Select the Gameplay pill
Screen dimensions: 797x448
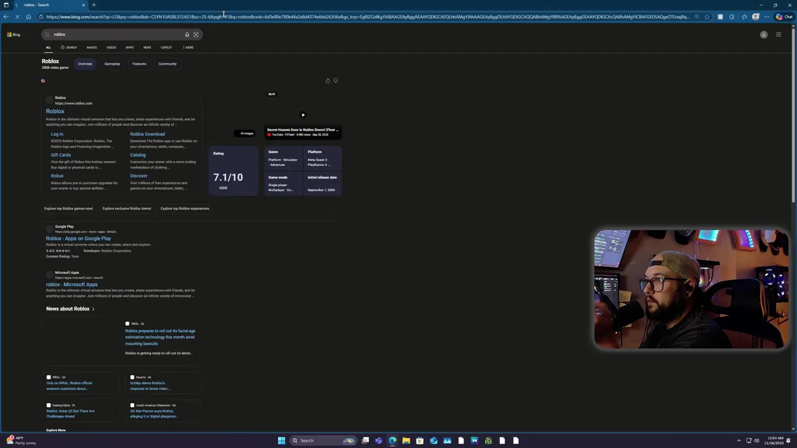tap(112, 63)
